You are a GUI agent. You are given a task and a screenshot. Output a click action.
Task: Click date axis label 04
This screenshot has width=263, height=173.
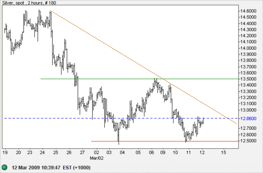click(122, 152)
